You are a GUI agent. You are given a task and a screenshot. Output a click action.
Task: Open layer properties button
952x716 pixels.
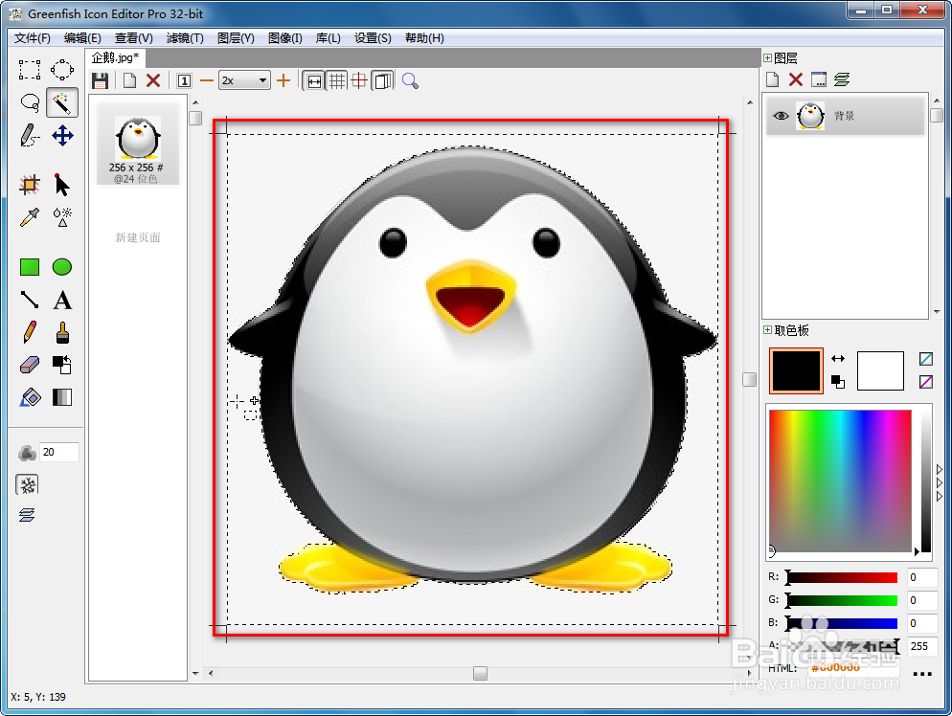(x=819, y=79)
